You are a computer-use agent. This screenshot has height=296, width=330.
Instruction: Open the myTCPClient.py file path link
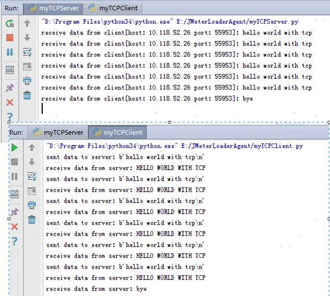tap(242, 146)
